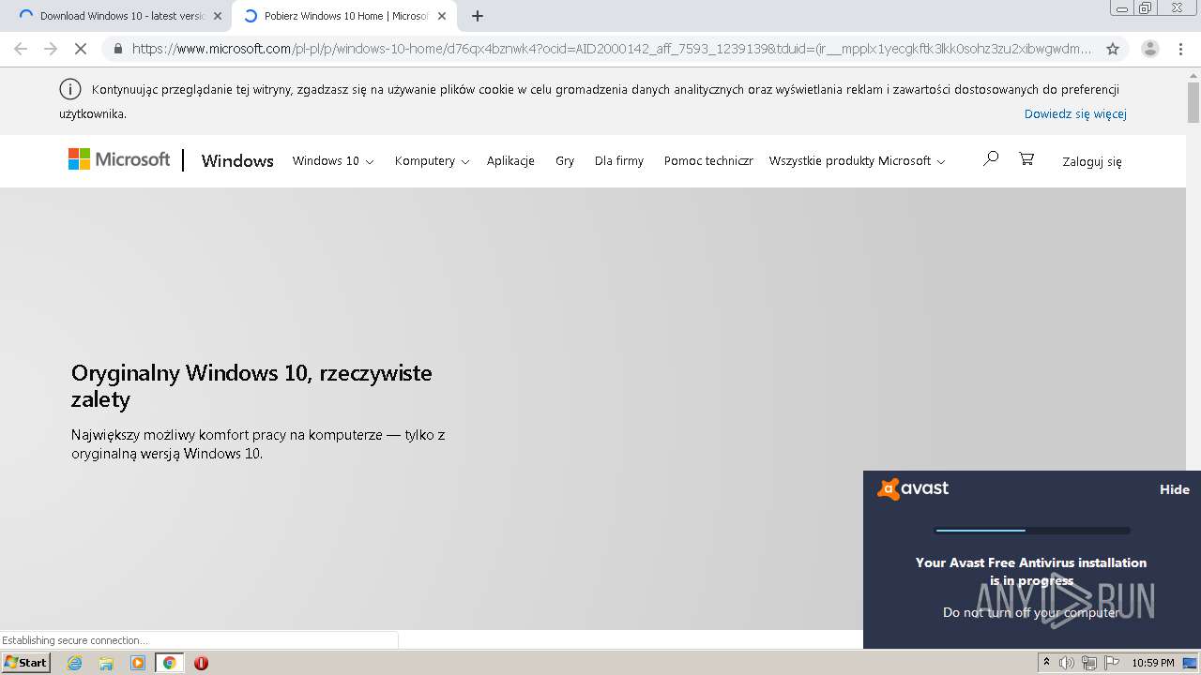Click the Show desktop button

pos(1190,663)
